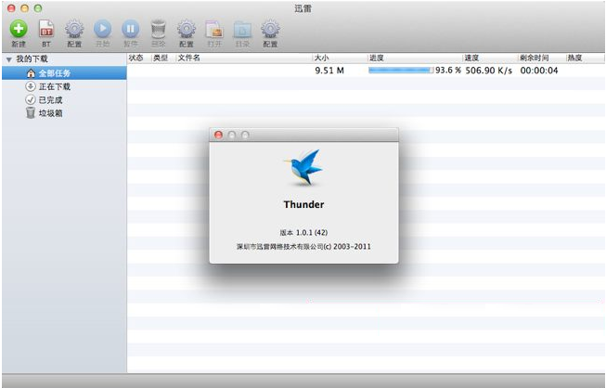The image size is (606, 388).
Task: Click the 已完成 checkmark icon
Action: (x=31, y=99)
